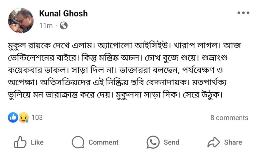Click the 11m post timestamp
The width and height of the screenshot is (256, 156).
46,25
